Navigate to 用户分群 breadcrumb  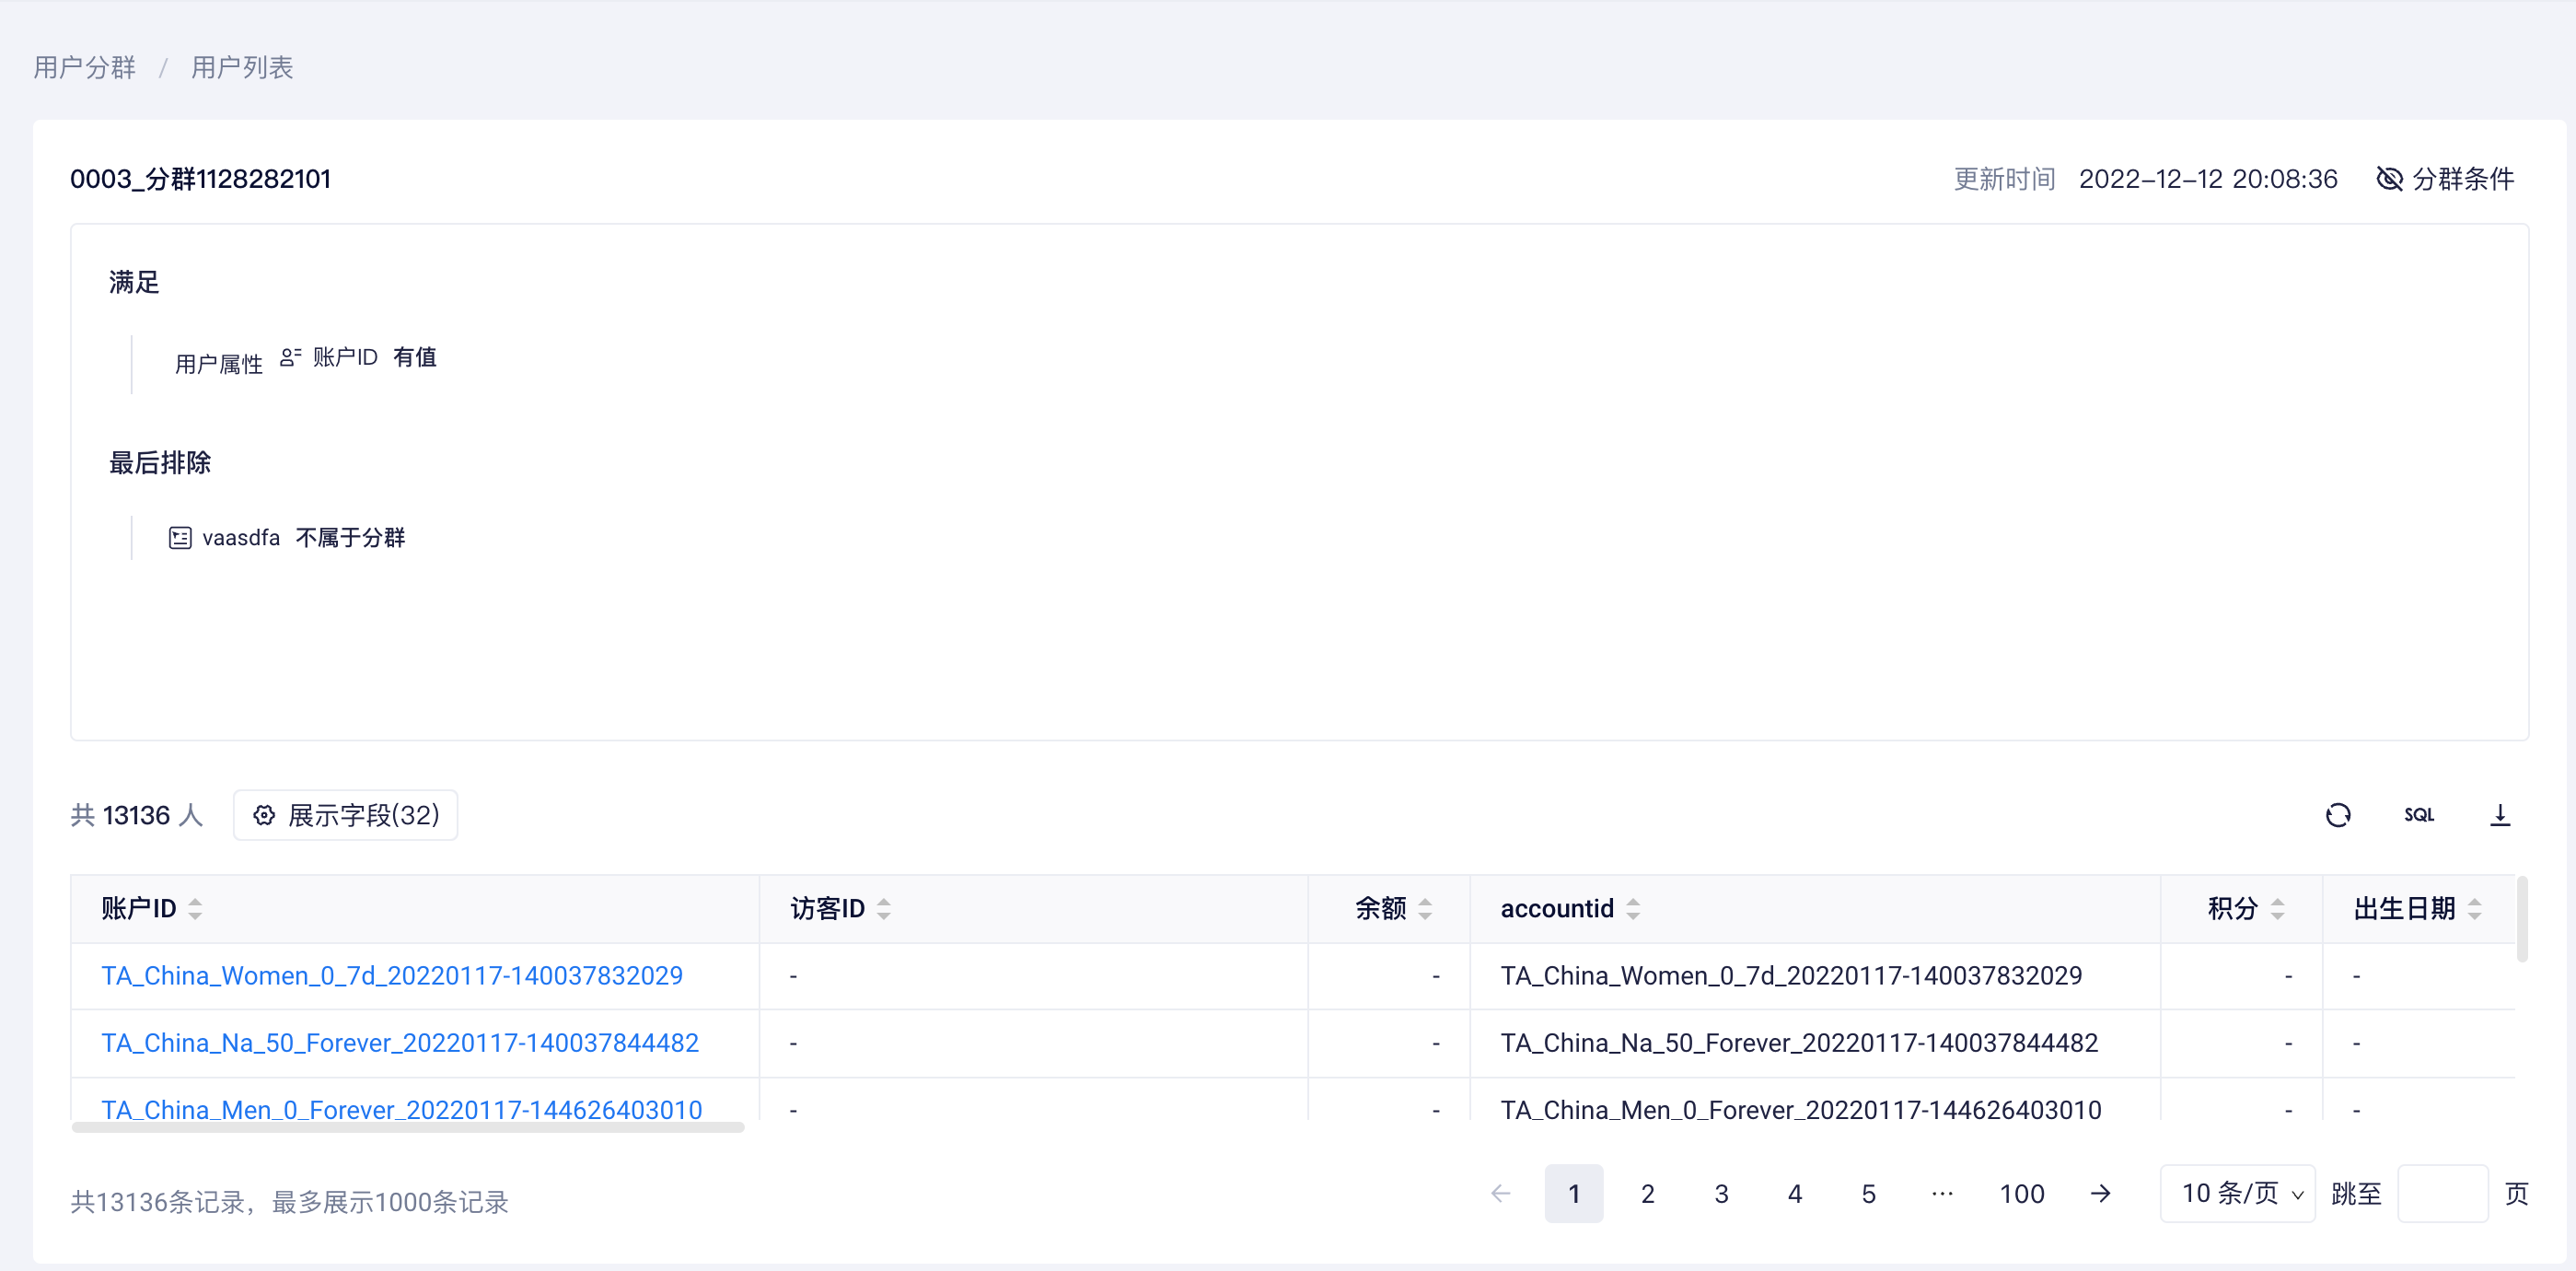[x=84, y=67]
